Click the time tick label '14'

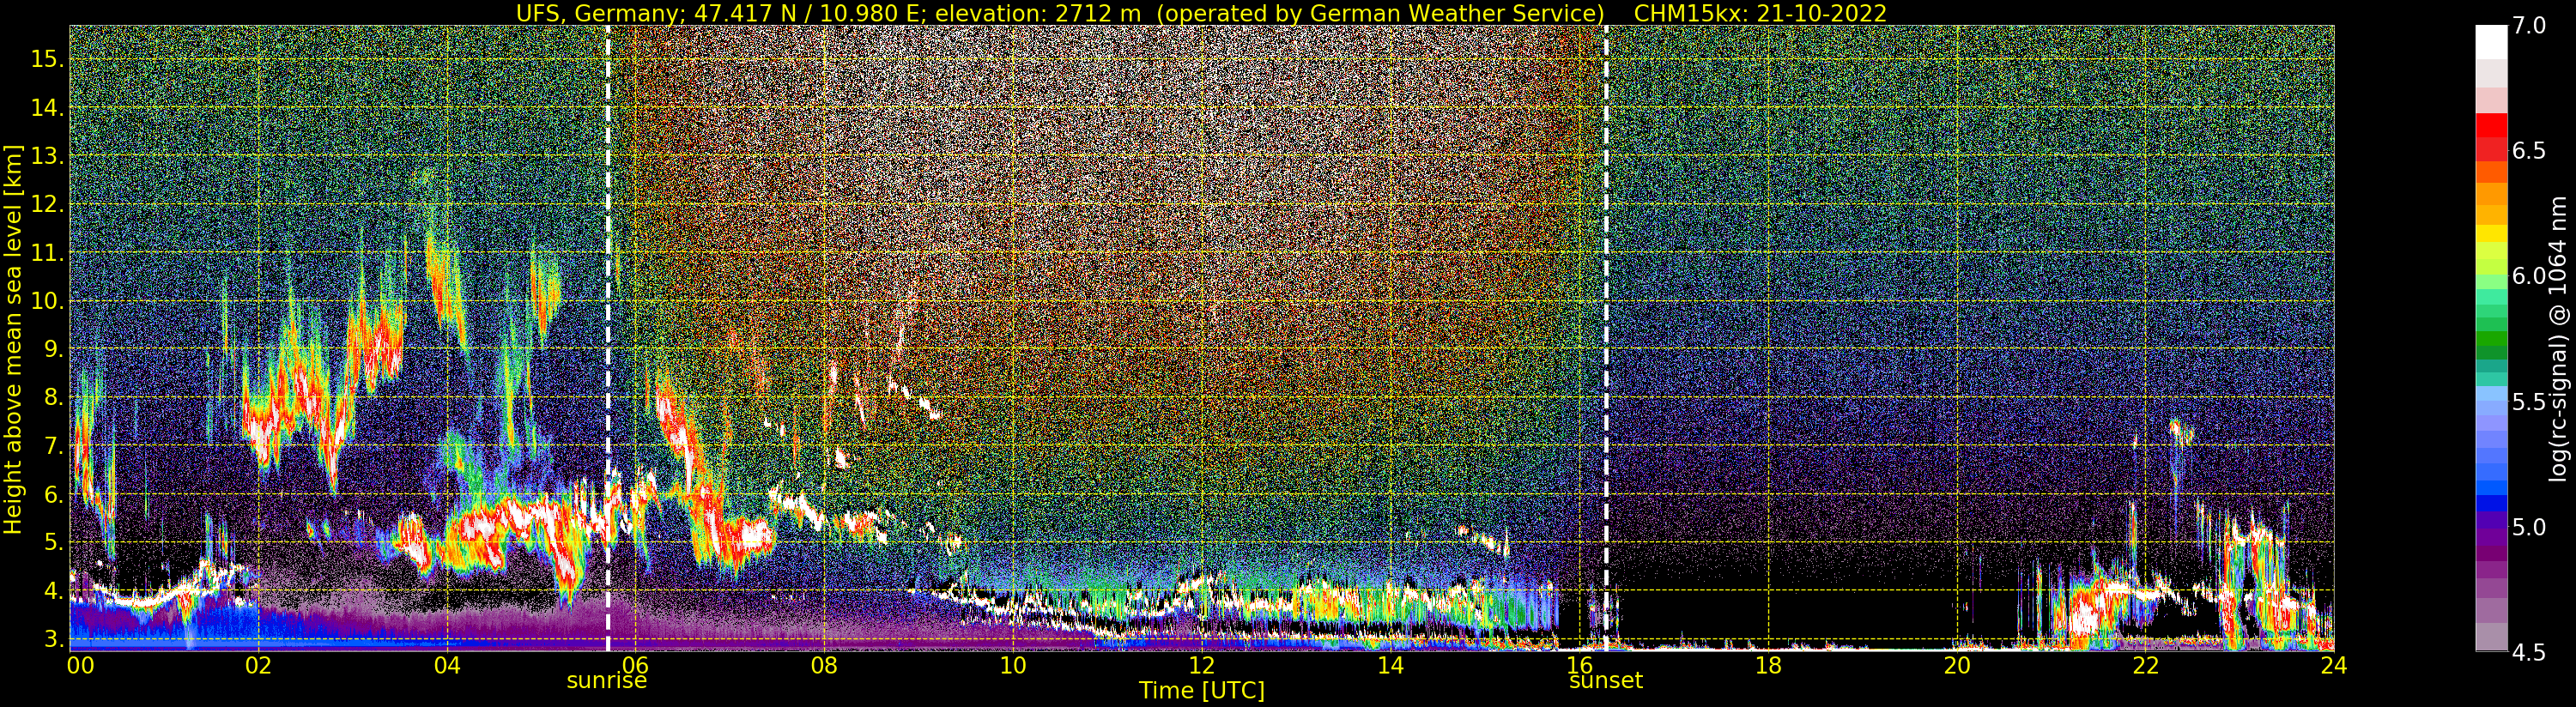[1390, 665]
